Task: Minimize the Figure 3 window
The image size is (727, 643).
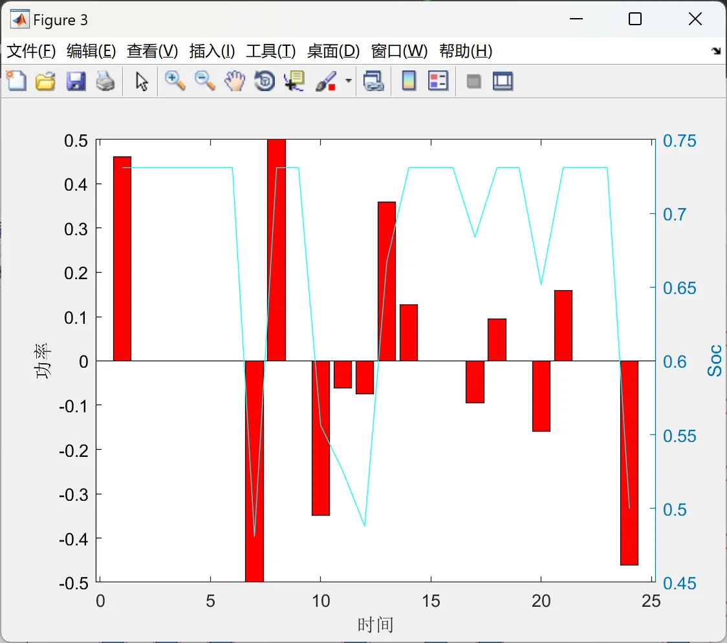Action: click(x=576, y=19)
